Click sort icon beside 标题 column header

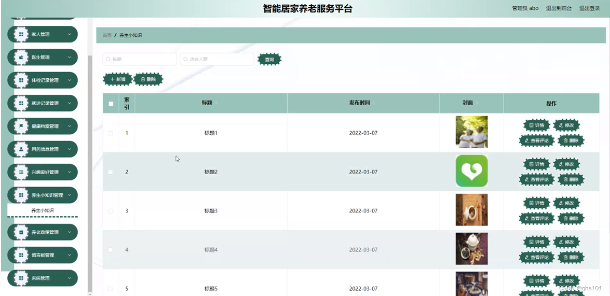click(216, 103)
